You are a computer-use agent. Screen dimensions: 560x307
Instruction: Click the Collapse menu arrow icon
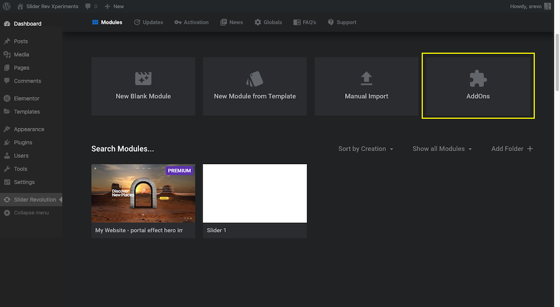[x=7, y=213]
